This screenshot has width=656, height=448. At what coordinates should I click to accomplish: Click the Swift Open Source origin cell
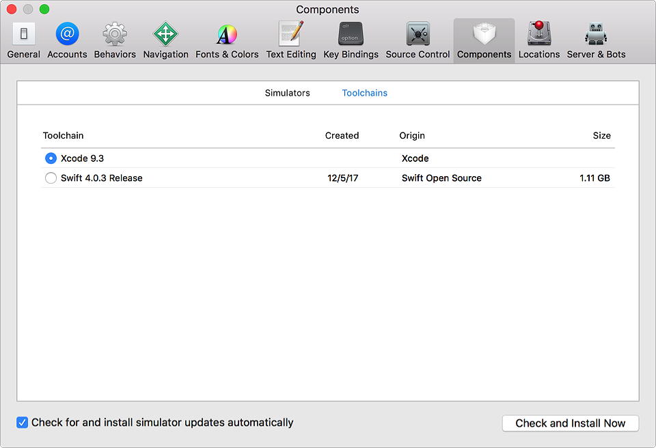(x=441, y=178)
